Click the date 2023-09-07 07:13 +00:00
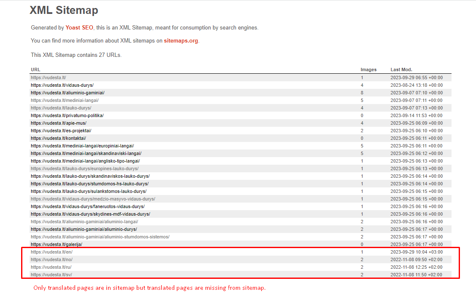The width and height of the screenshot is (476, 294). point(416,108)
